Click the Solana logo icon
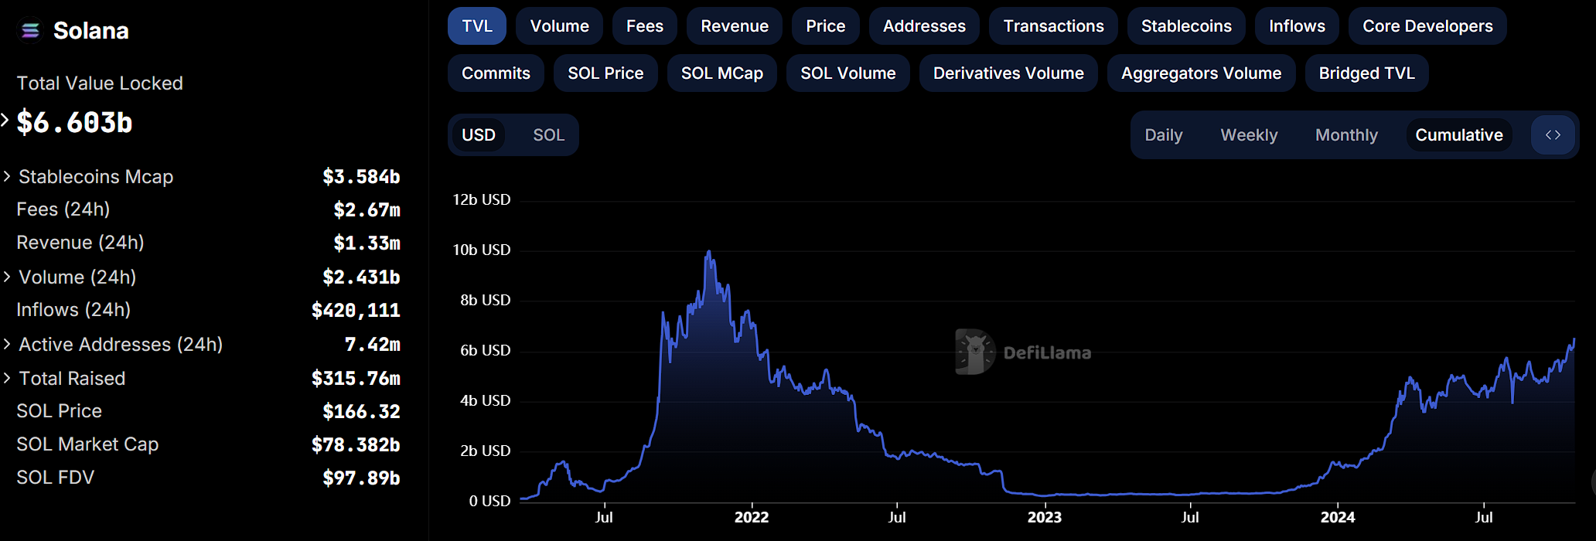Screen dimensions: 1596x541 click(30, 31)
